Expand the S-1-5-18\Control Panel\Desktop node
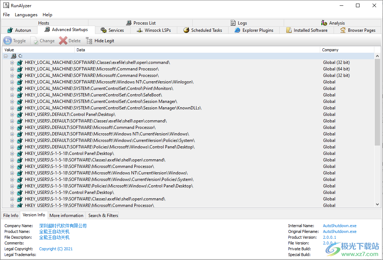The height and width of the screenshot is (260, 383). coord(12,153)
